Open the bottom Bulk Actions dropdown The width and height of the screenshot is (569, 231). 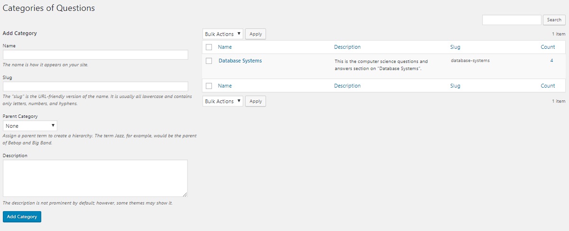pyautogui.click(x=223, y=101)
